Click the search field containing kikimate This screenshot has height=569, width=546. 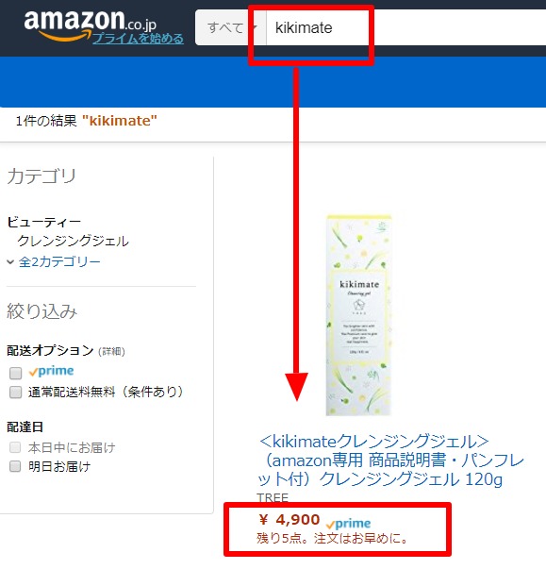pos(406,28)
